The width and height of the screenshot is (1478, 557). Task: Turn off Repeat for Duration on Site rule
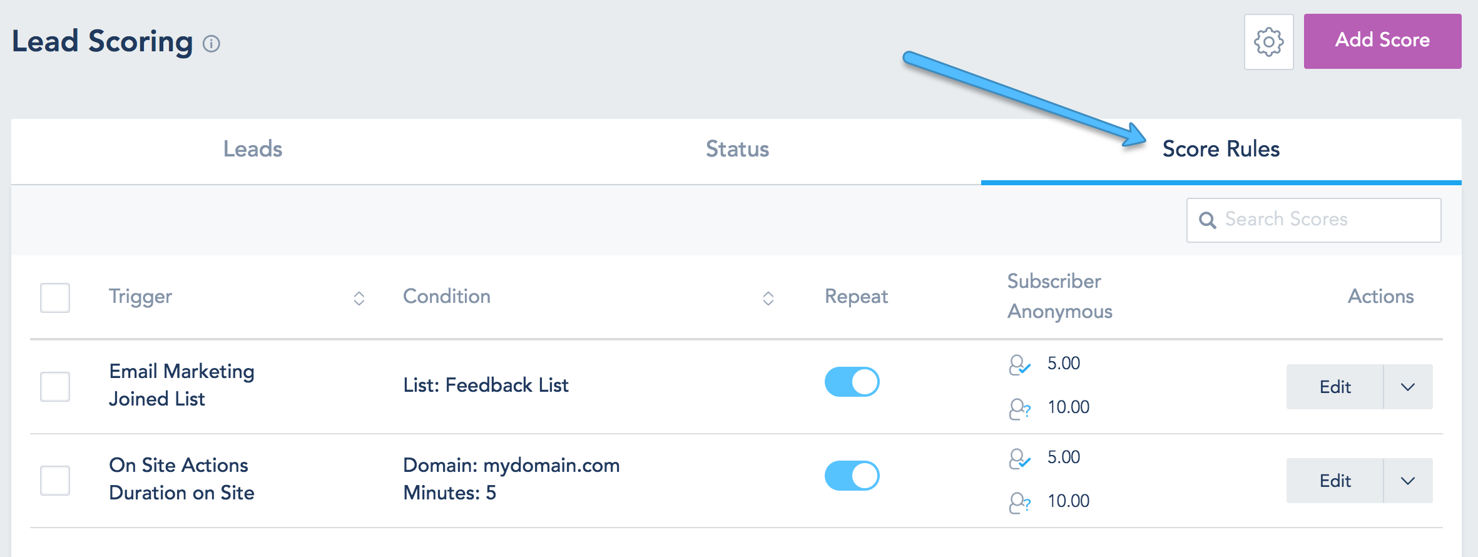[x=852, y=476]
